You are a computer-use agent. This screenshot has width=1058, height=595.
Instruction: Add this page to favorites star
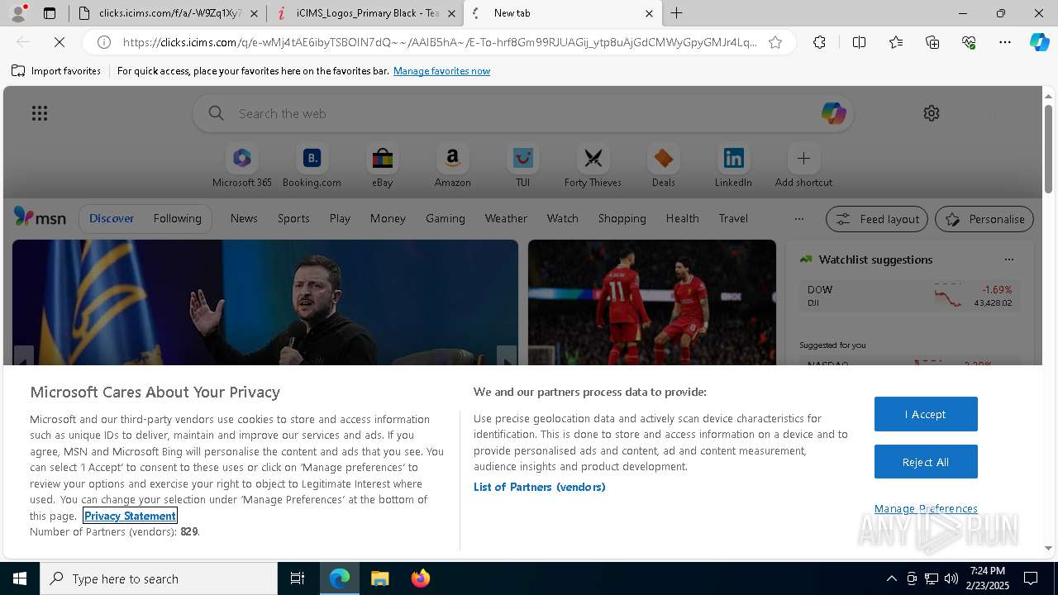pos(775,42)
